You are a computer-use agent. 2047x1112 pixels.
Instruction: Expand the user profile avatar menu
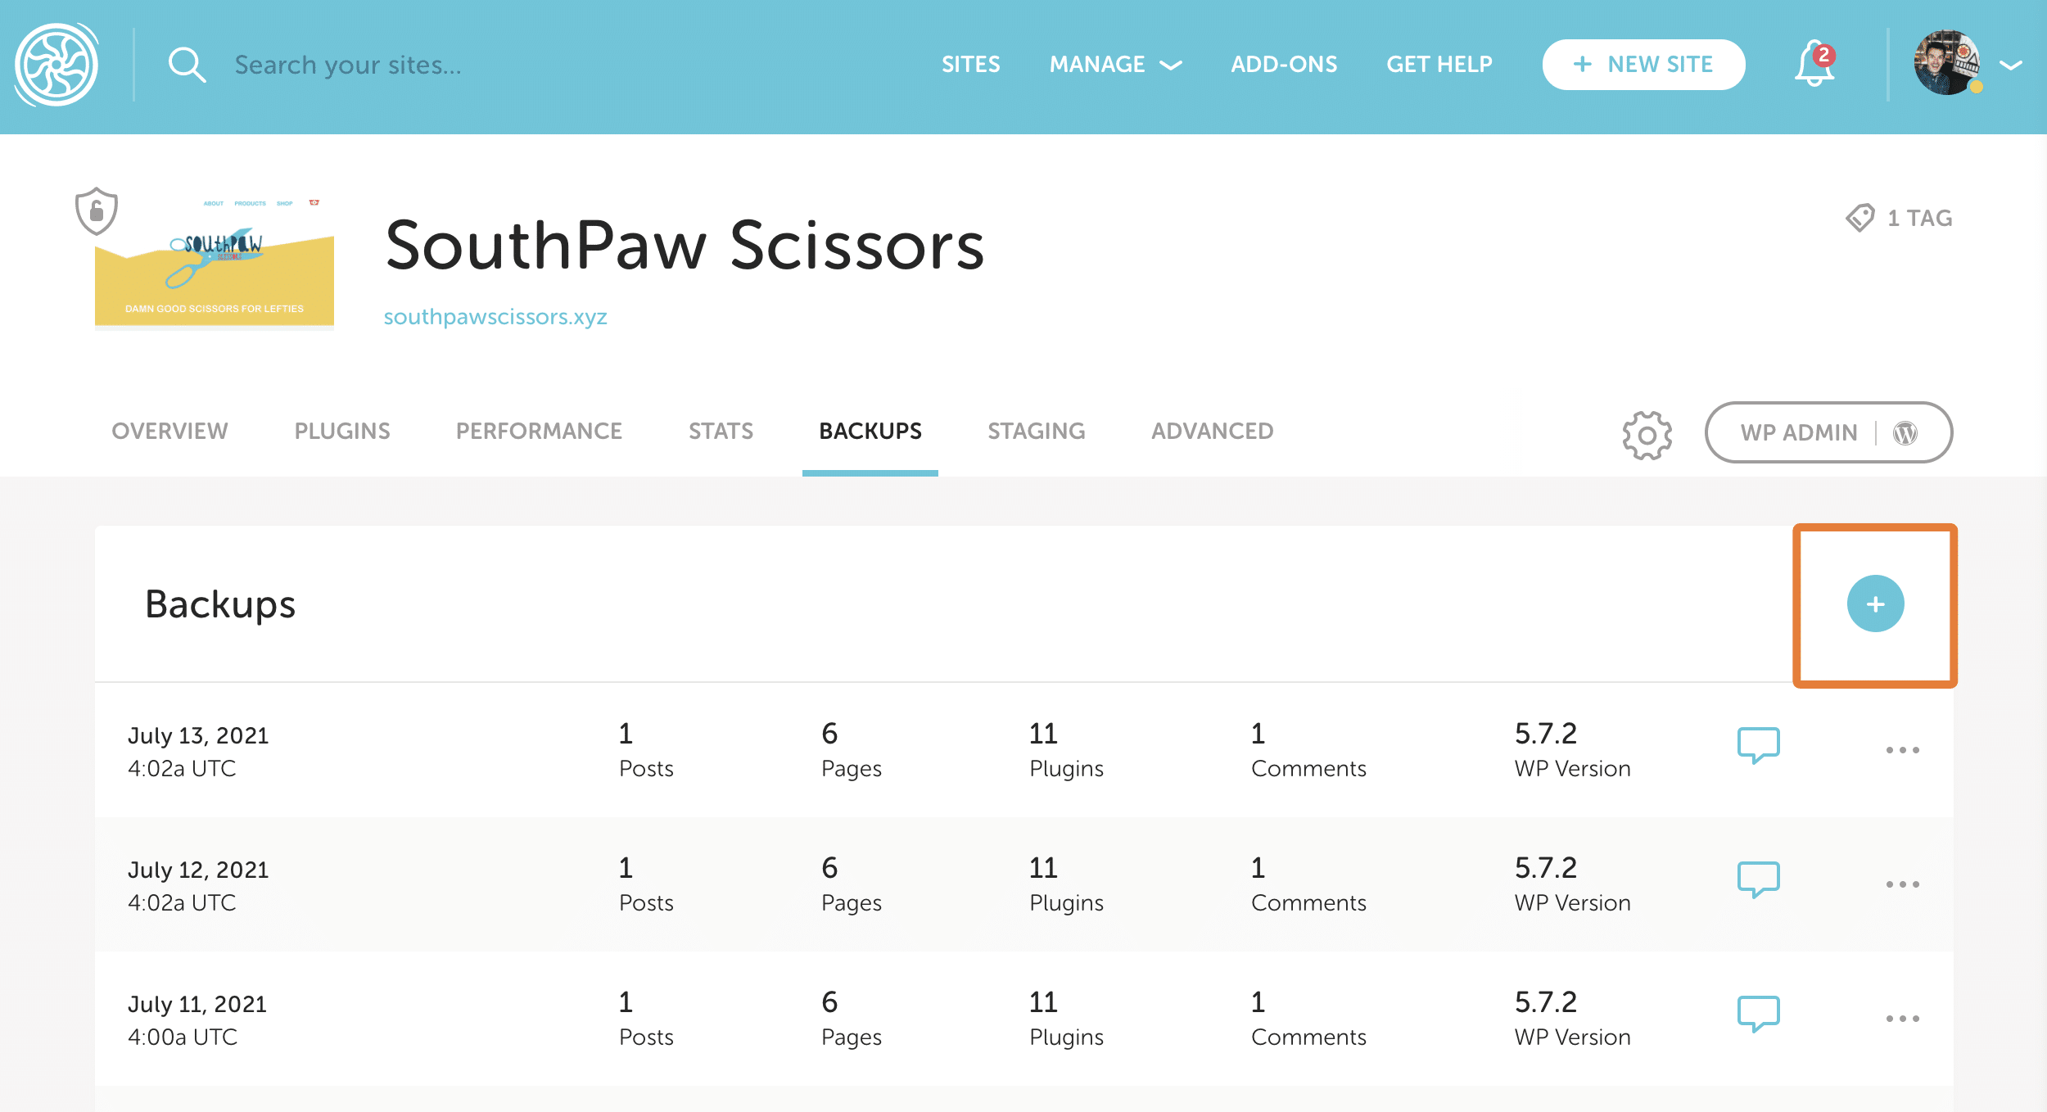point(1967,65)
